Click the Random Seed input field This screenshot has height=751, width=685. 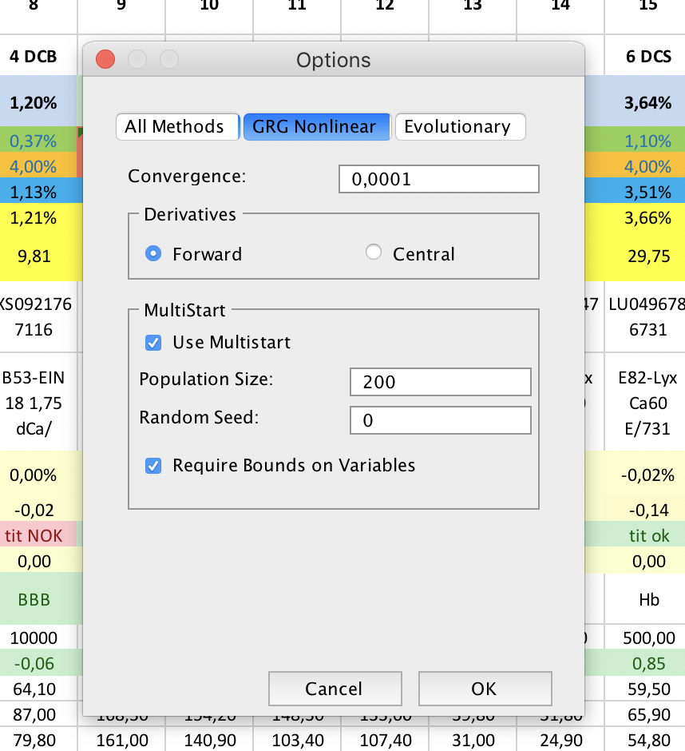440,420
